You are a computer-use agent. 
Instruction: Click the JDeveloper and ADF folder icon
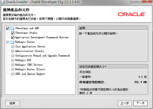pyautogui.click(x=12, y=28)
